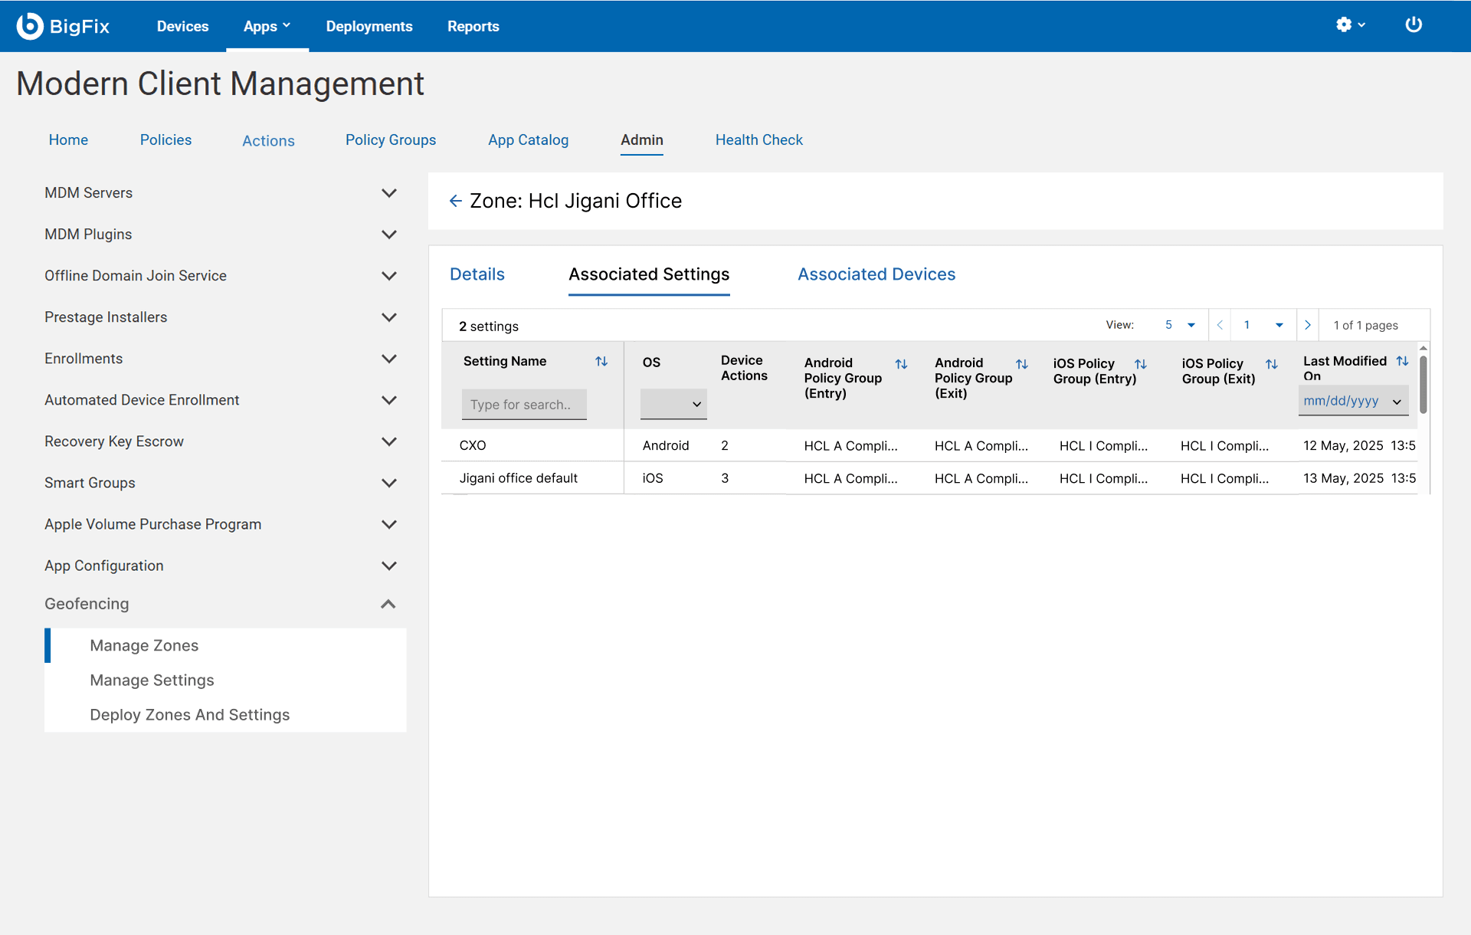
Task: Switch to the Policies tab
Action: click(x=165, y=140)
